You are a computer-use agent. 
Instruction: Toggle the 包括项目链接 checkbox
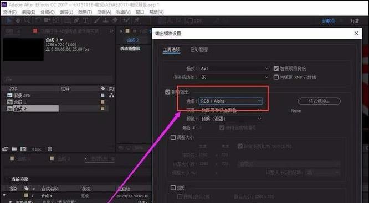(276, 68)
